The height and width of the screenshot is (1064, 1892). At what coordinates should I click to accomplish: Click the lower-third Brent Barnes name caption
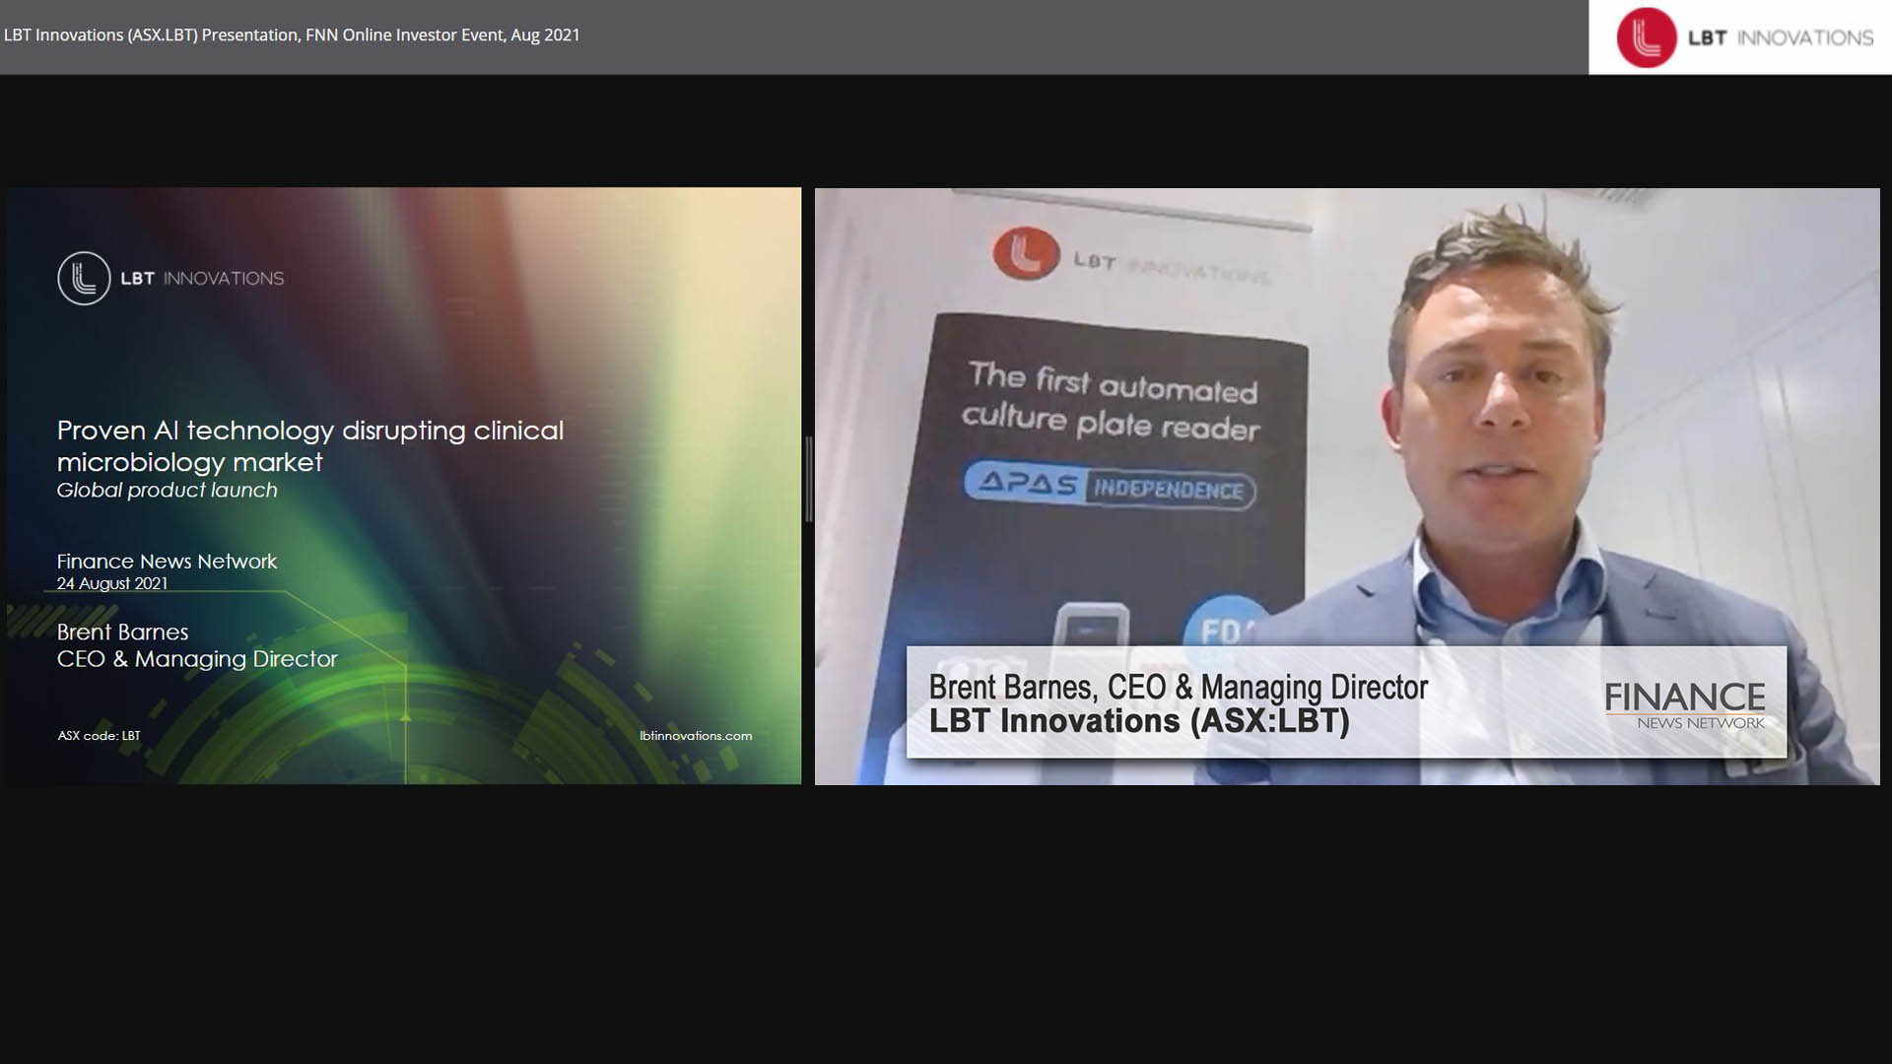point(1178,687)
